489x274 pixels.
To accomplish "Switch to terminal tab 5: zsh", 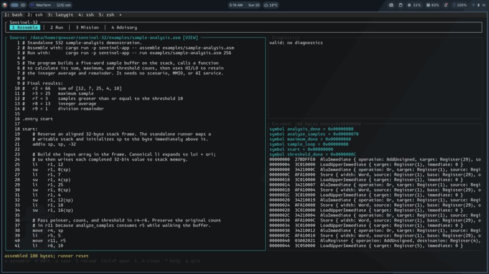I will click(106, 15).
